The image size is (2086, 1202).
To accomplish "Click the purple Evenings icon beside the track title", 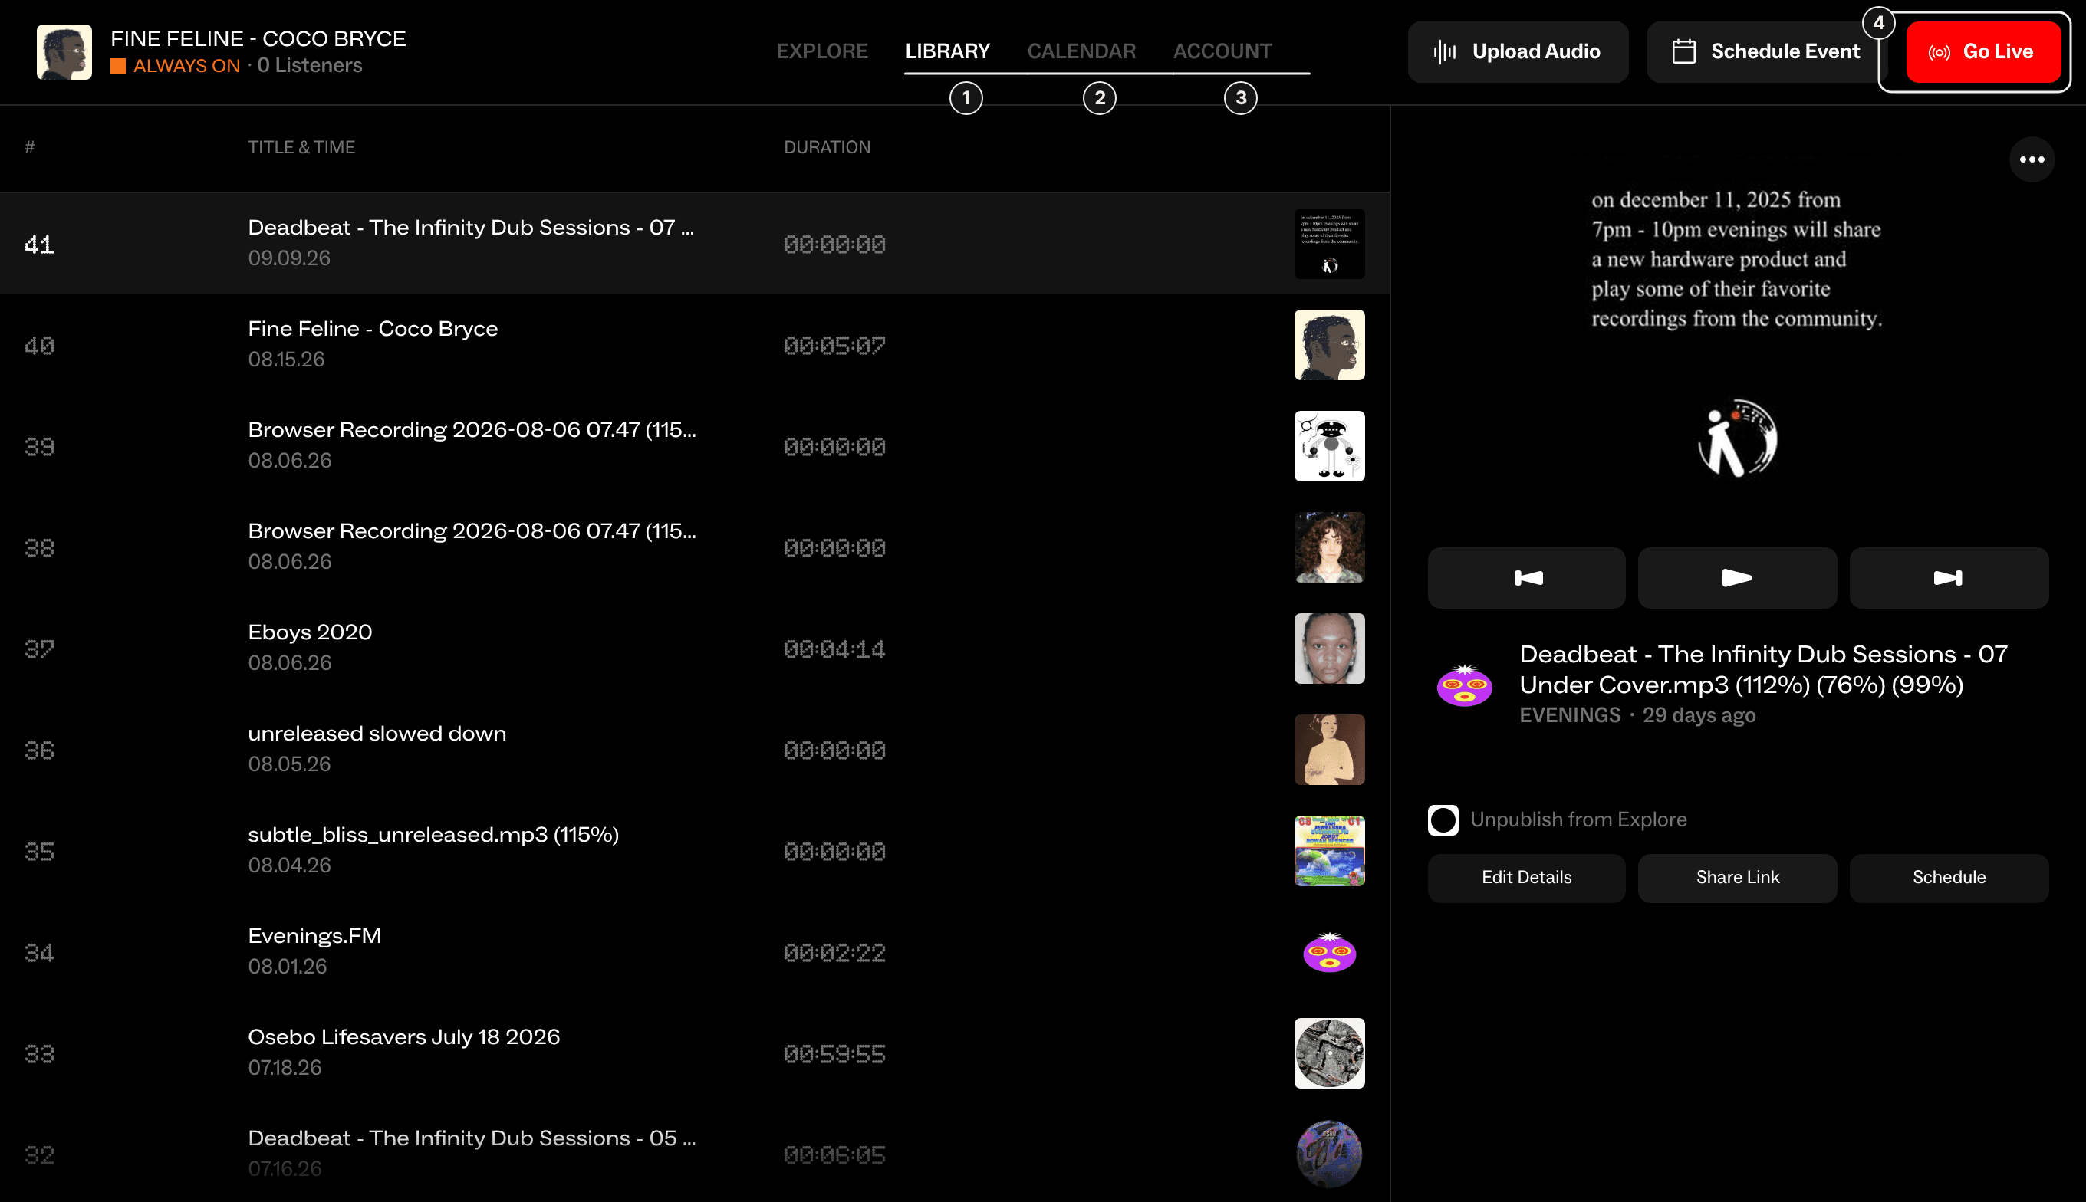I will tap(1464, 685).
